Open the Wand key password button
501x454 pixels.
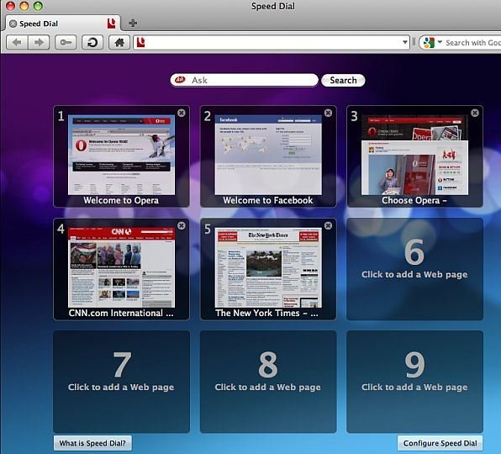pyautogui.click(x=66, y=43)
